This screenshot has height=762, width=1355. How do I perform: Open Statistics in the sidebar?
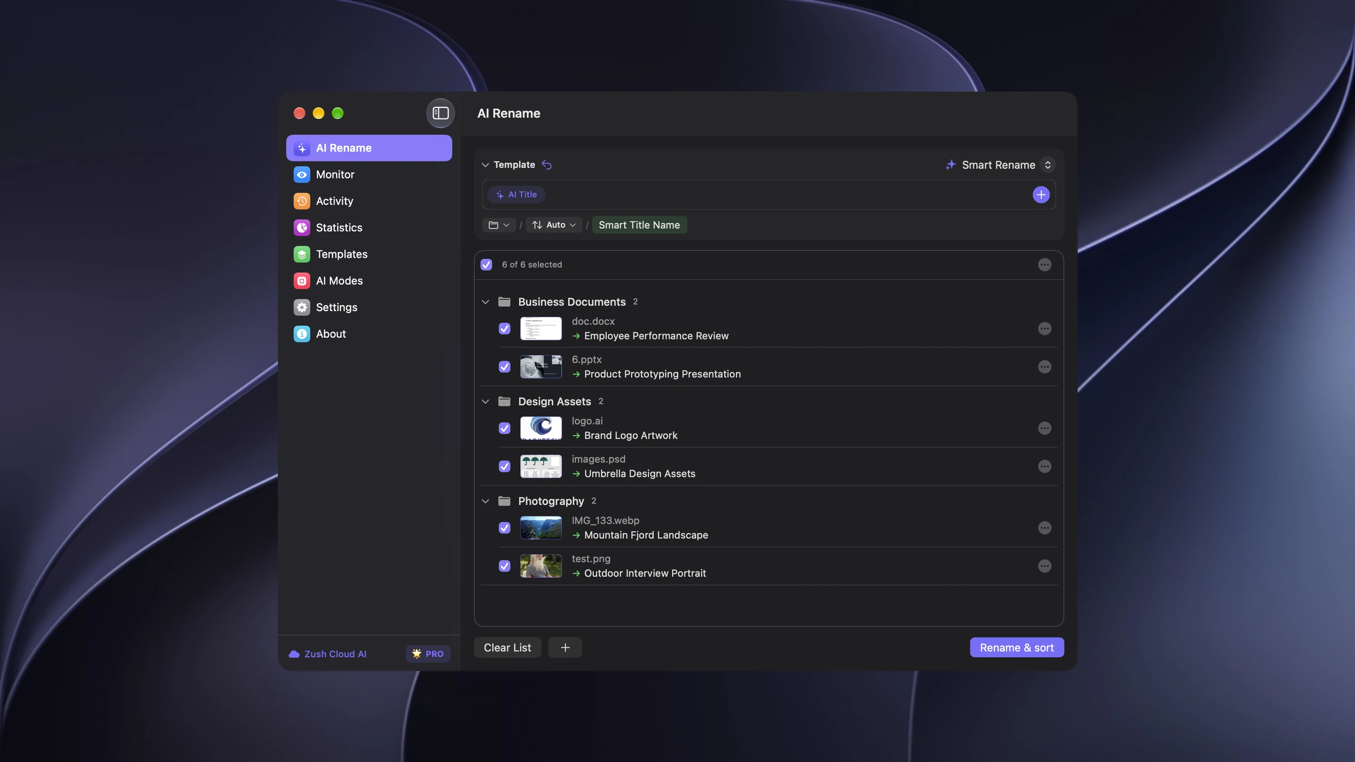pyautogui.click(x=369, y=228)
